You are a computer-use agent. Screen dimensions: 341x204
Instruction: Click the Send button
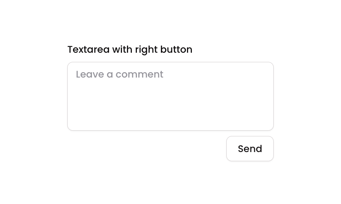tap(250, 149)
